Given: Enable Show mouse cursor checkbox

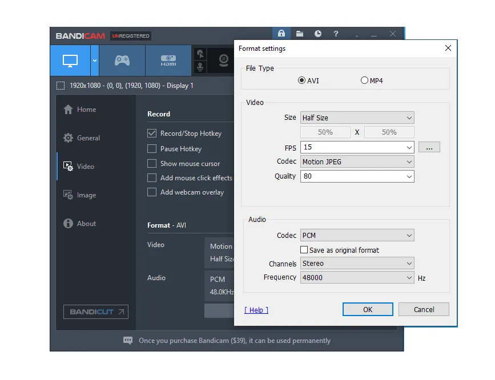Looking at the screenshot, I should tap(152, 164).
